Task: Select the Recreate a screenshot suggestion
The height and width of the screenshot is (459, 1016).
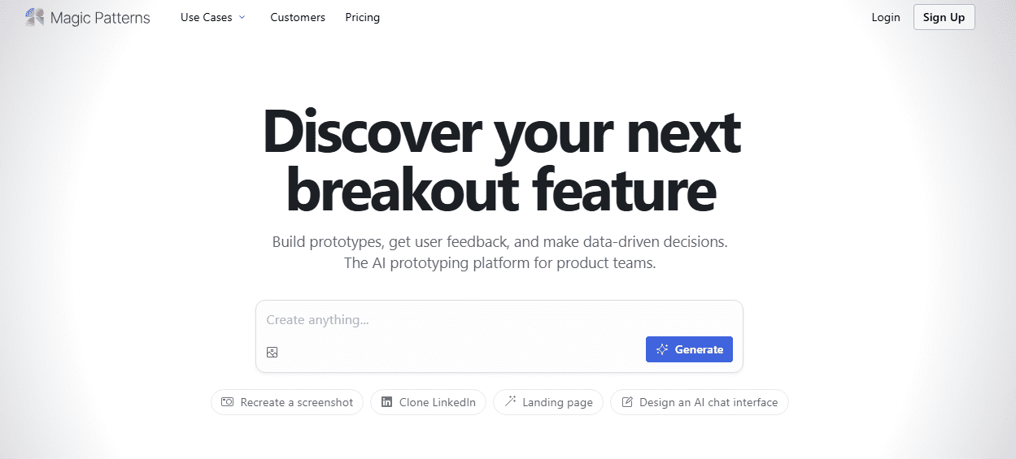Action: click(287, 402)
